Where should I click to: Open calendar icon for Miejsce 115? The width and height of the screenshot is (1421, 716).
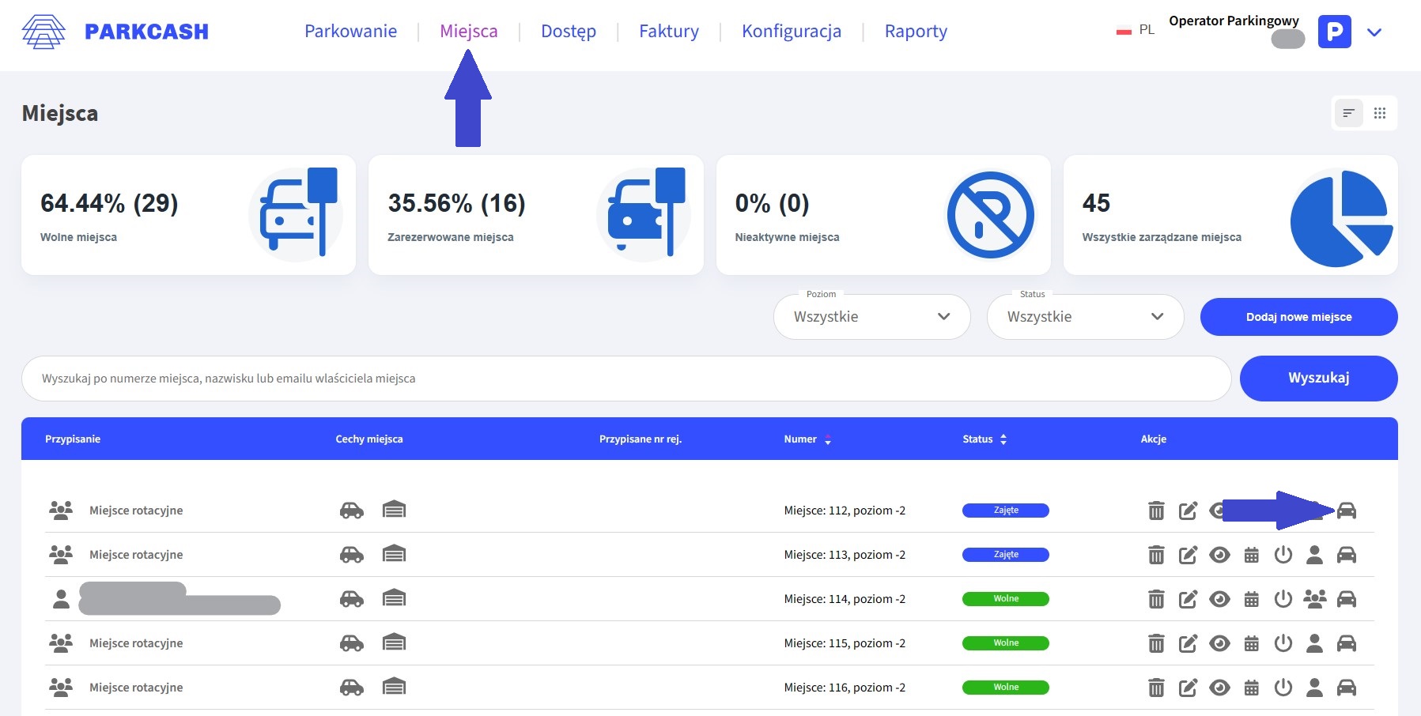point(1251,643)
